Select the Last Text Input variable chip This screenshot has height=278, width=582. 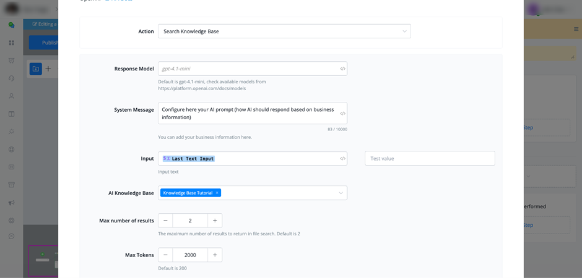pos(189,159)
